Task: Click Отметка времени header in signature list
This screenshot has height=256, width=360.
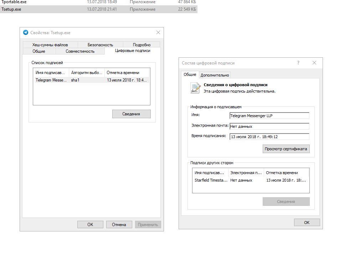Action: pyautogui.click(x=127, y=73)
